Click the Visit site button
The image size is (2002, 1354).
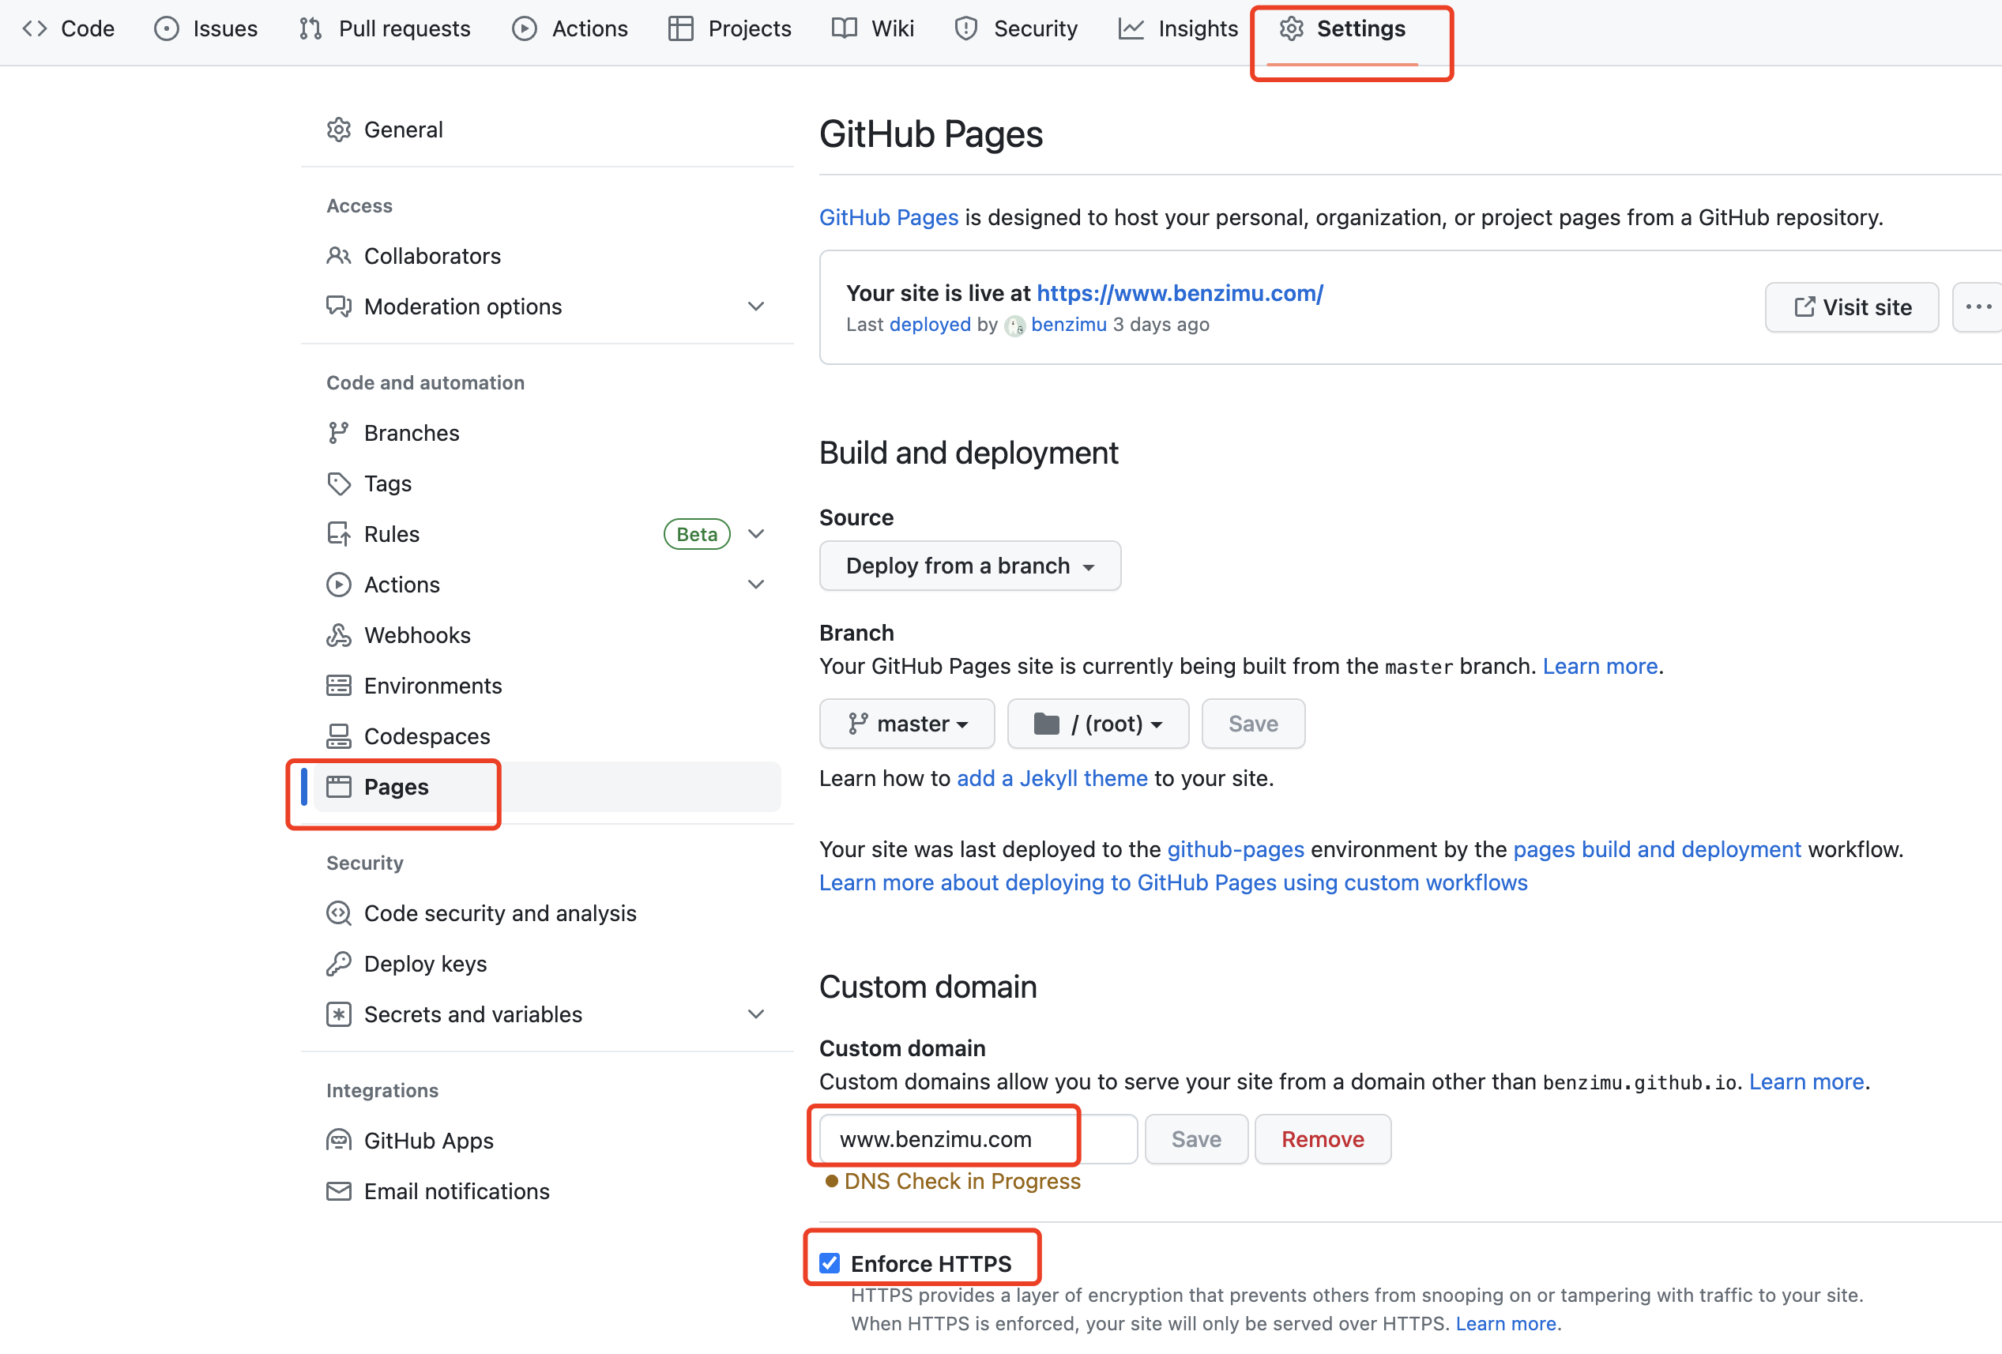1852,307
